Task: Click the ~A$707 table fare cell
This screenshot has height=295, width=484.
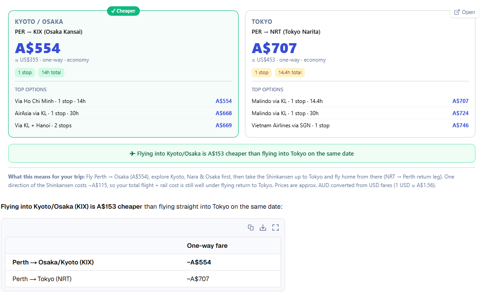Action: (198, 279)
